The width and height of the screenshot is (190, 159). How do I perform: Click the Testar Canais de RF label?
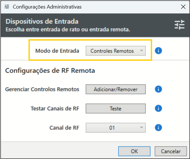[x=55, y=109]
